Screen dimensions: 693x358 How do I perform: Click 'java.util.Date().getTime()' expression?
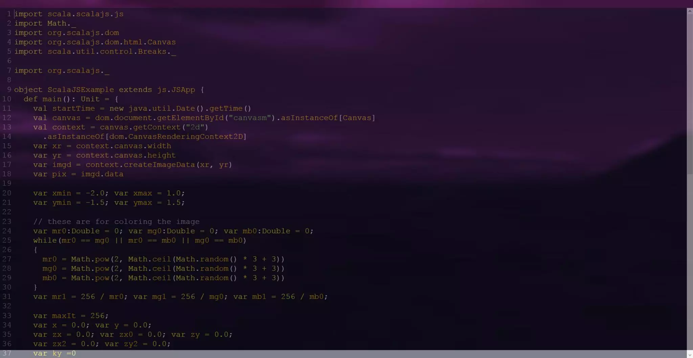click(190, 109)
